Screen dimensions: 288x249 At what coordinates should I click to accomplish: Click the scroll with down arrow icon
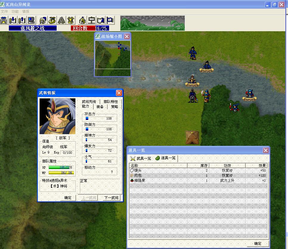13,20
